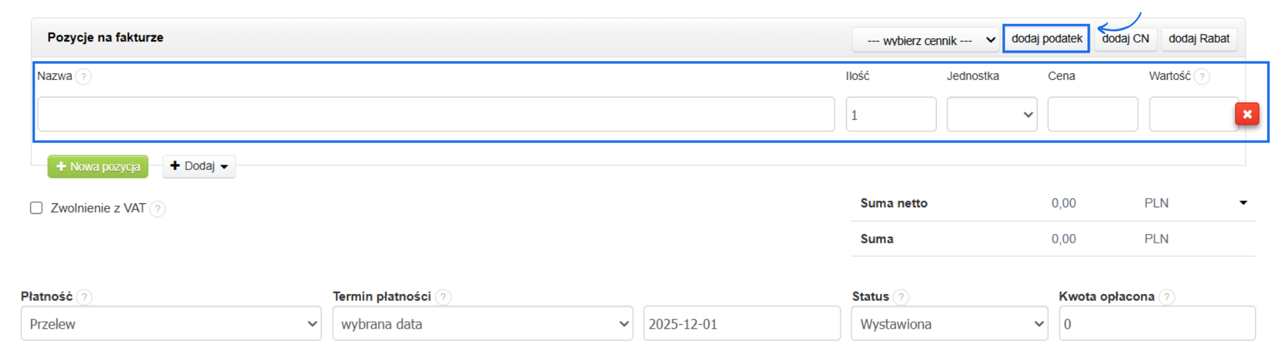
Task: Click help icon next to Termin płatności
Action: (x=443, y=297)
